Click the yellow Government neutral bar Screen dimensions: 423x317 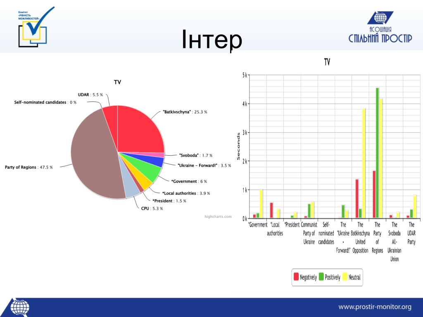[x=261, y=204]
